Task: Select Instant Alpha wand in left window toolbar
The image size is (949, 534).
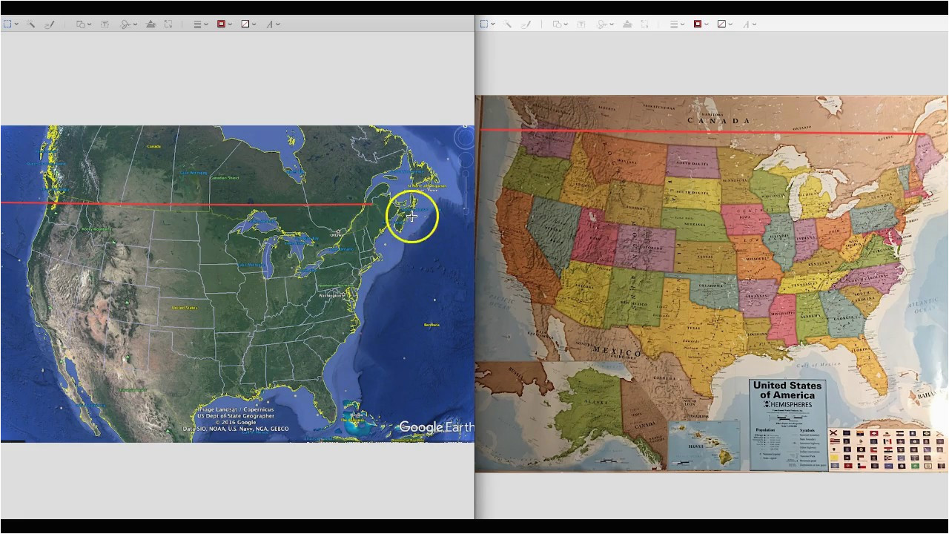Action: click(x=30, y=24)
